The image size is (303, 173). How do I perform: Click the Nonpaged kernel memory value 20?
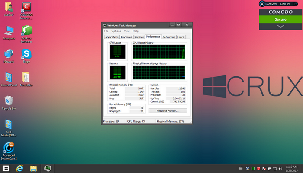point(142,111)
